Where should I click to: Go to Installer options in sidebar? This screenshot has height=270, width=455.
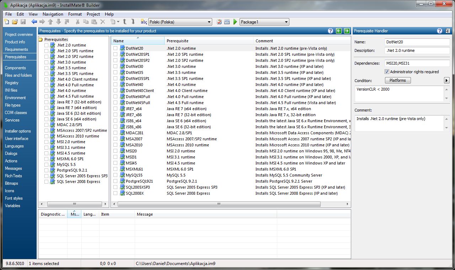coord(18,131)
